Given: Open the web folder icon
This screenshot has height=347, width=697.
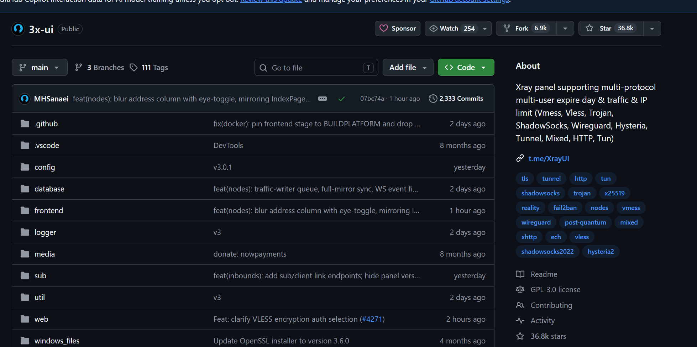Looking at the screenshot, I should pyautogui.click(x=25, y=319).
